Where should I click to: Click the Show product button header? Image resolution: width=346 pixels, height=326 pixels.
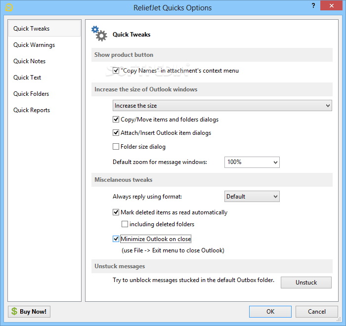click(212, 55)
